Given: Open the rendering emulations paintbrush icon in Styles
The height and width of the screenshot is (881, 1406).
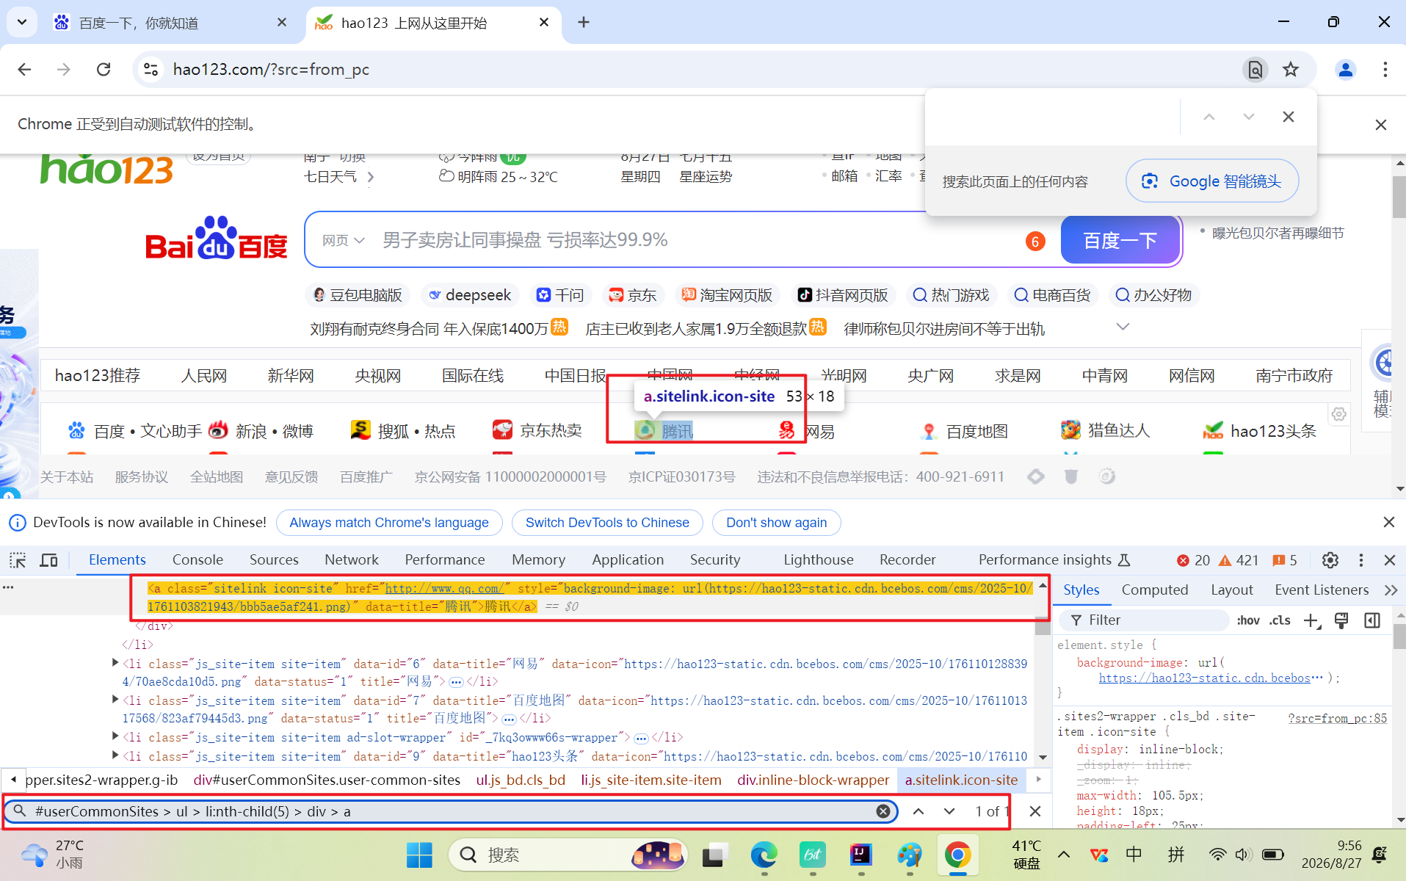Looking at the screenshot, I should 1341,620.
